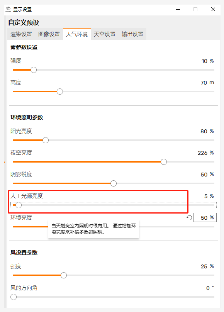
Task: Click the 阴影锐度 slider handle
Action: point(114,183)
